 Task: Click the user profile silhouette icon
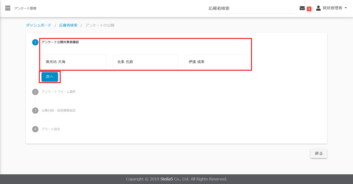pyautogui.click(x=318, y=8)
